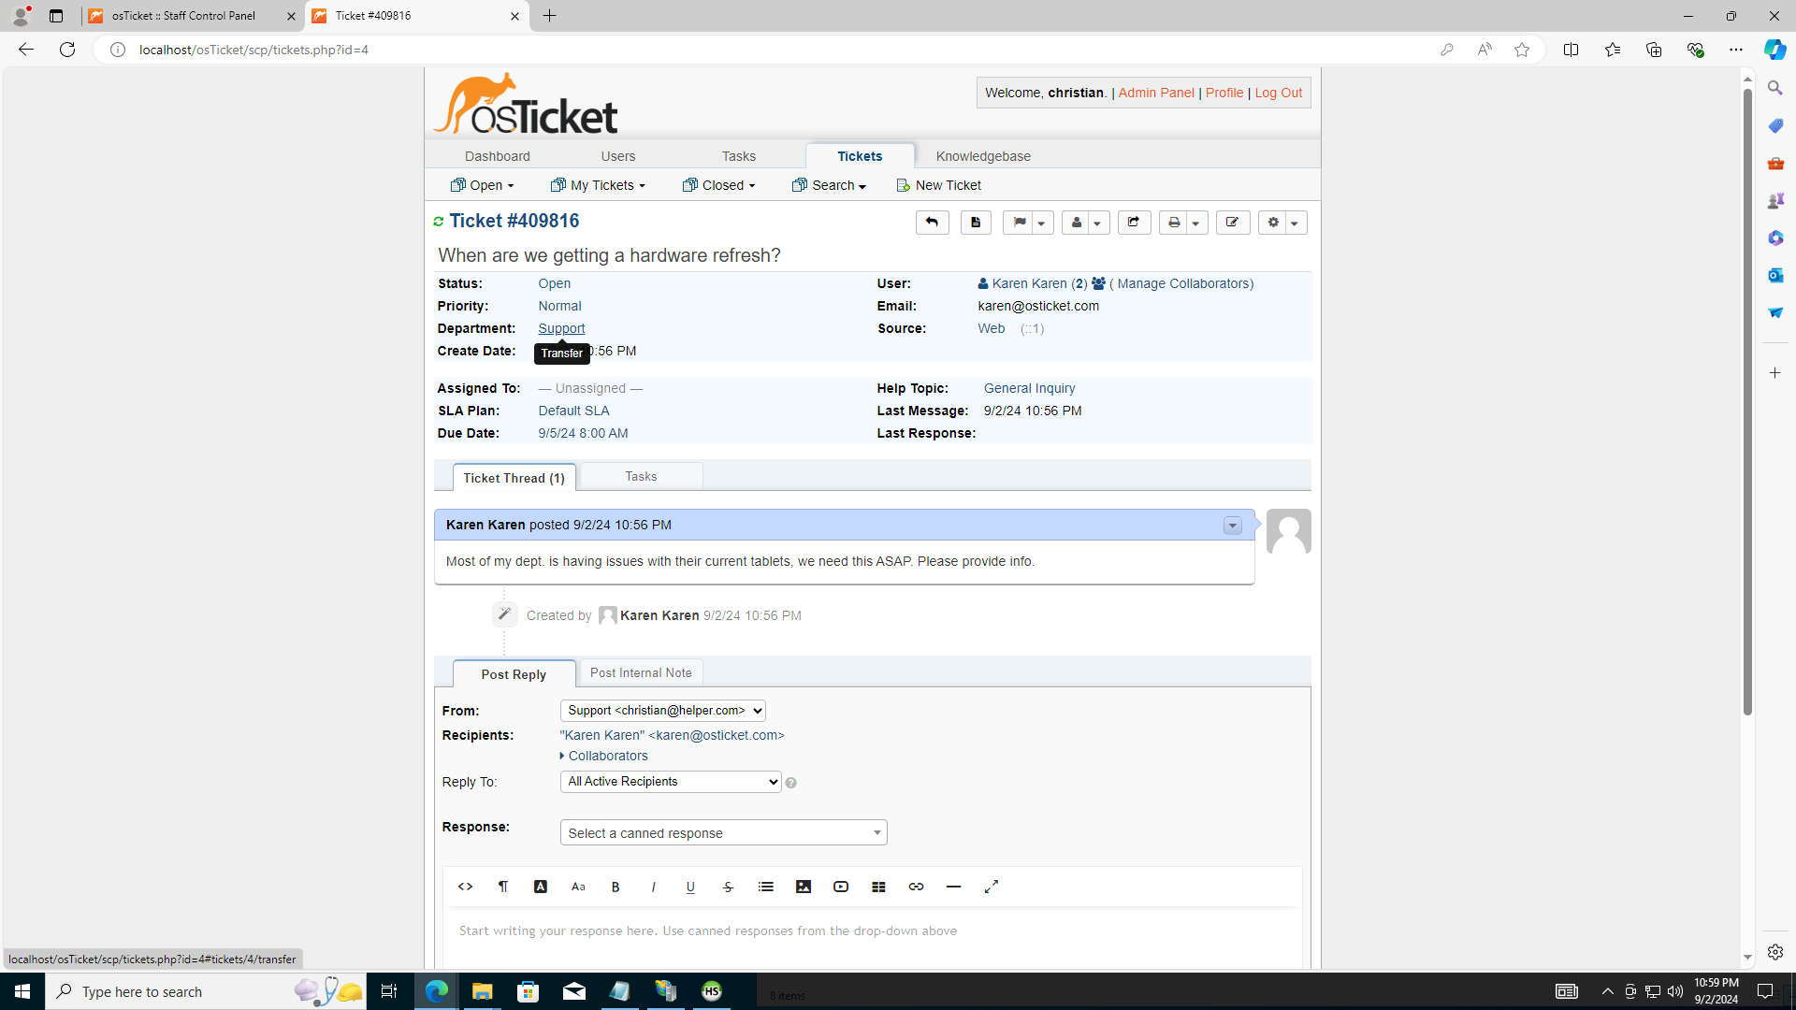The height and width of the screenshot is (1010, 1796).
Task: Open the Reply To recipients dropdown
Action: pos(670,781)
